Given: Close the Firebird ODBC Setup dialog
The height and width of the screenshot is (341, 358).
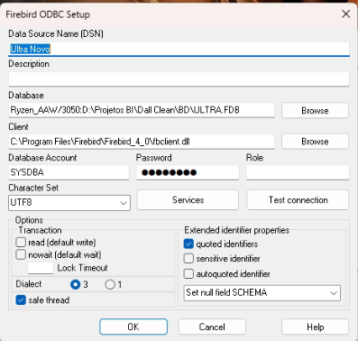Looking at the screenshot, I should [346, 14].
